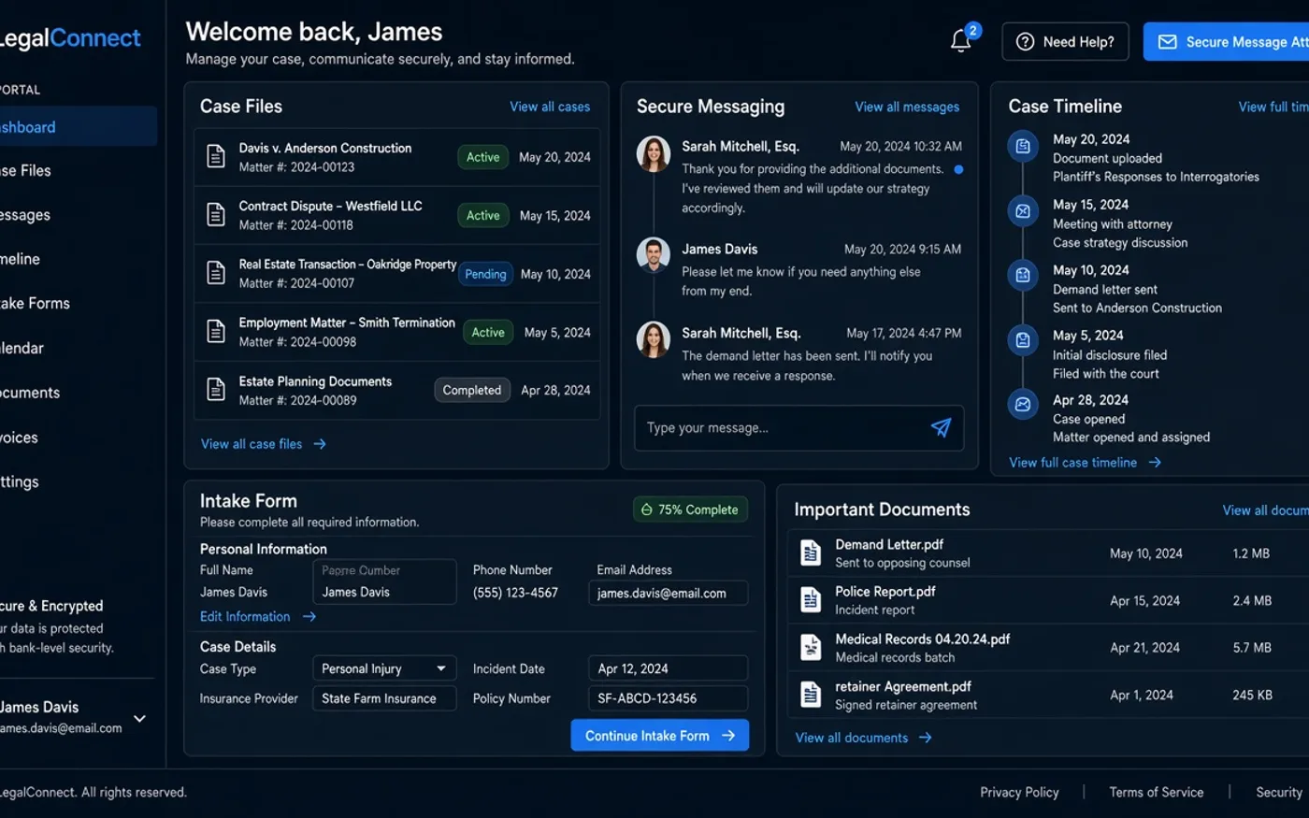Click the Email Address input field
This screenshot has width=1309, height=818.
(x=669, y=593)
